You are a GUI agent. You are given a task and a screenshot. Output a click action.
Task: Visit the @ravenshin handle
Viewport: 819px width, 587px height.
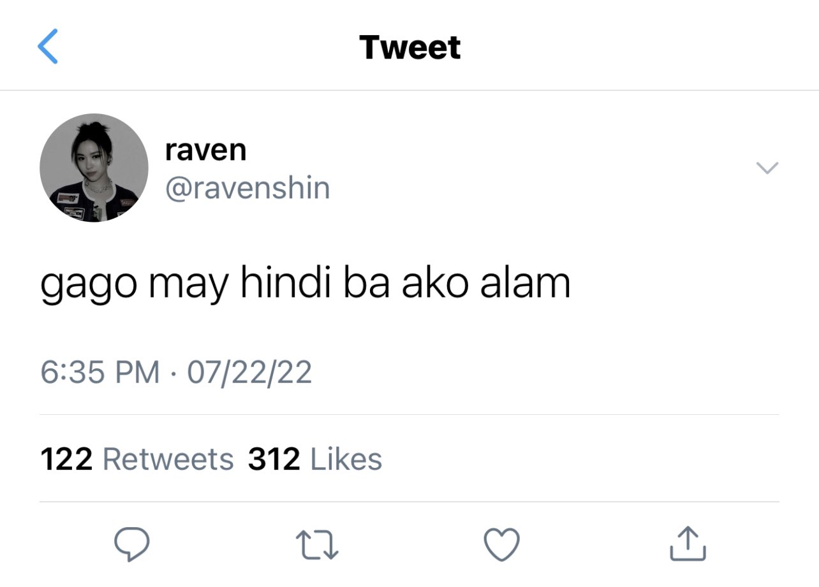tap(247, 188)
